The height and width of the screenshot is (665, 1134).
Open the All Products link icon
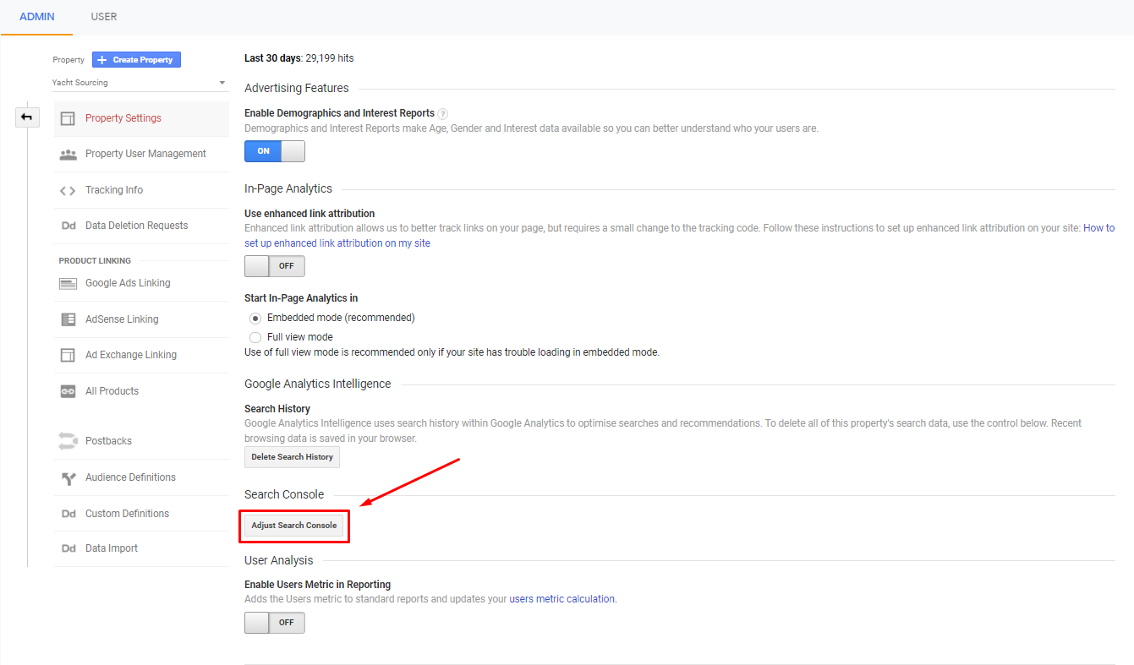coord(68,391)
